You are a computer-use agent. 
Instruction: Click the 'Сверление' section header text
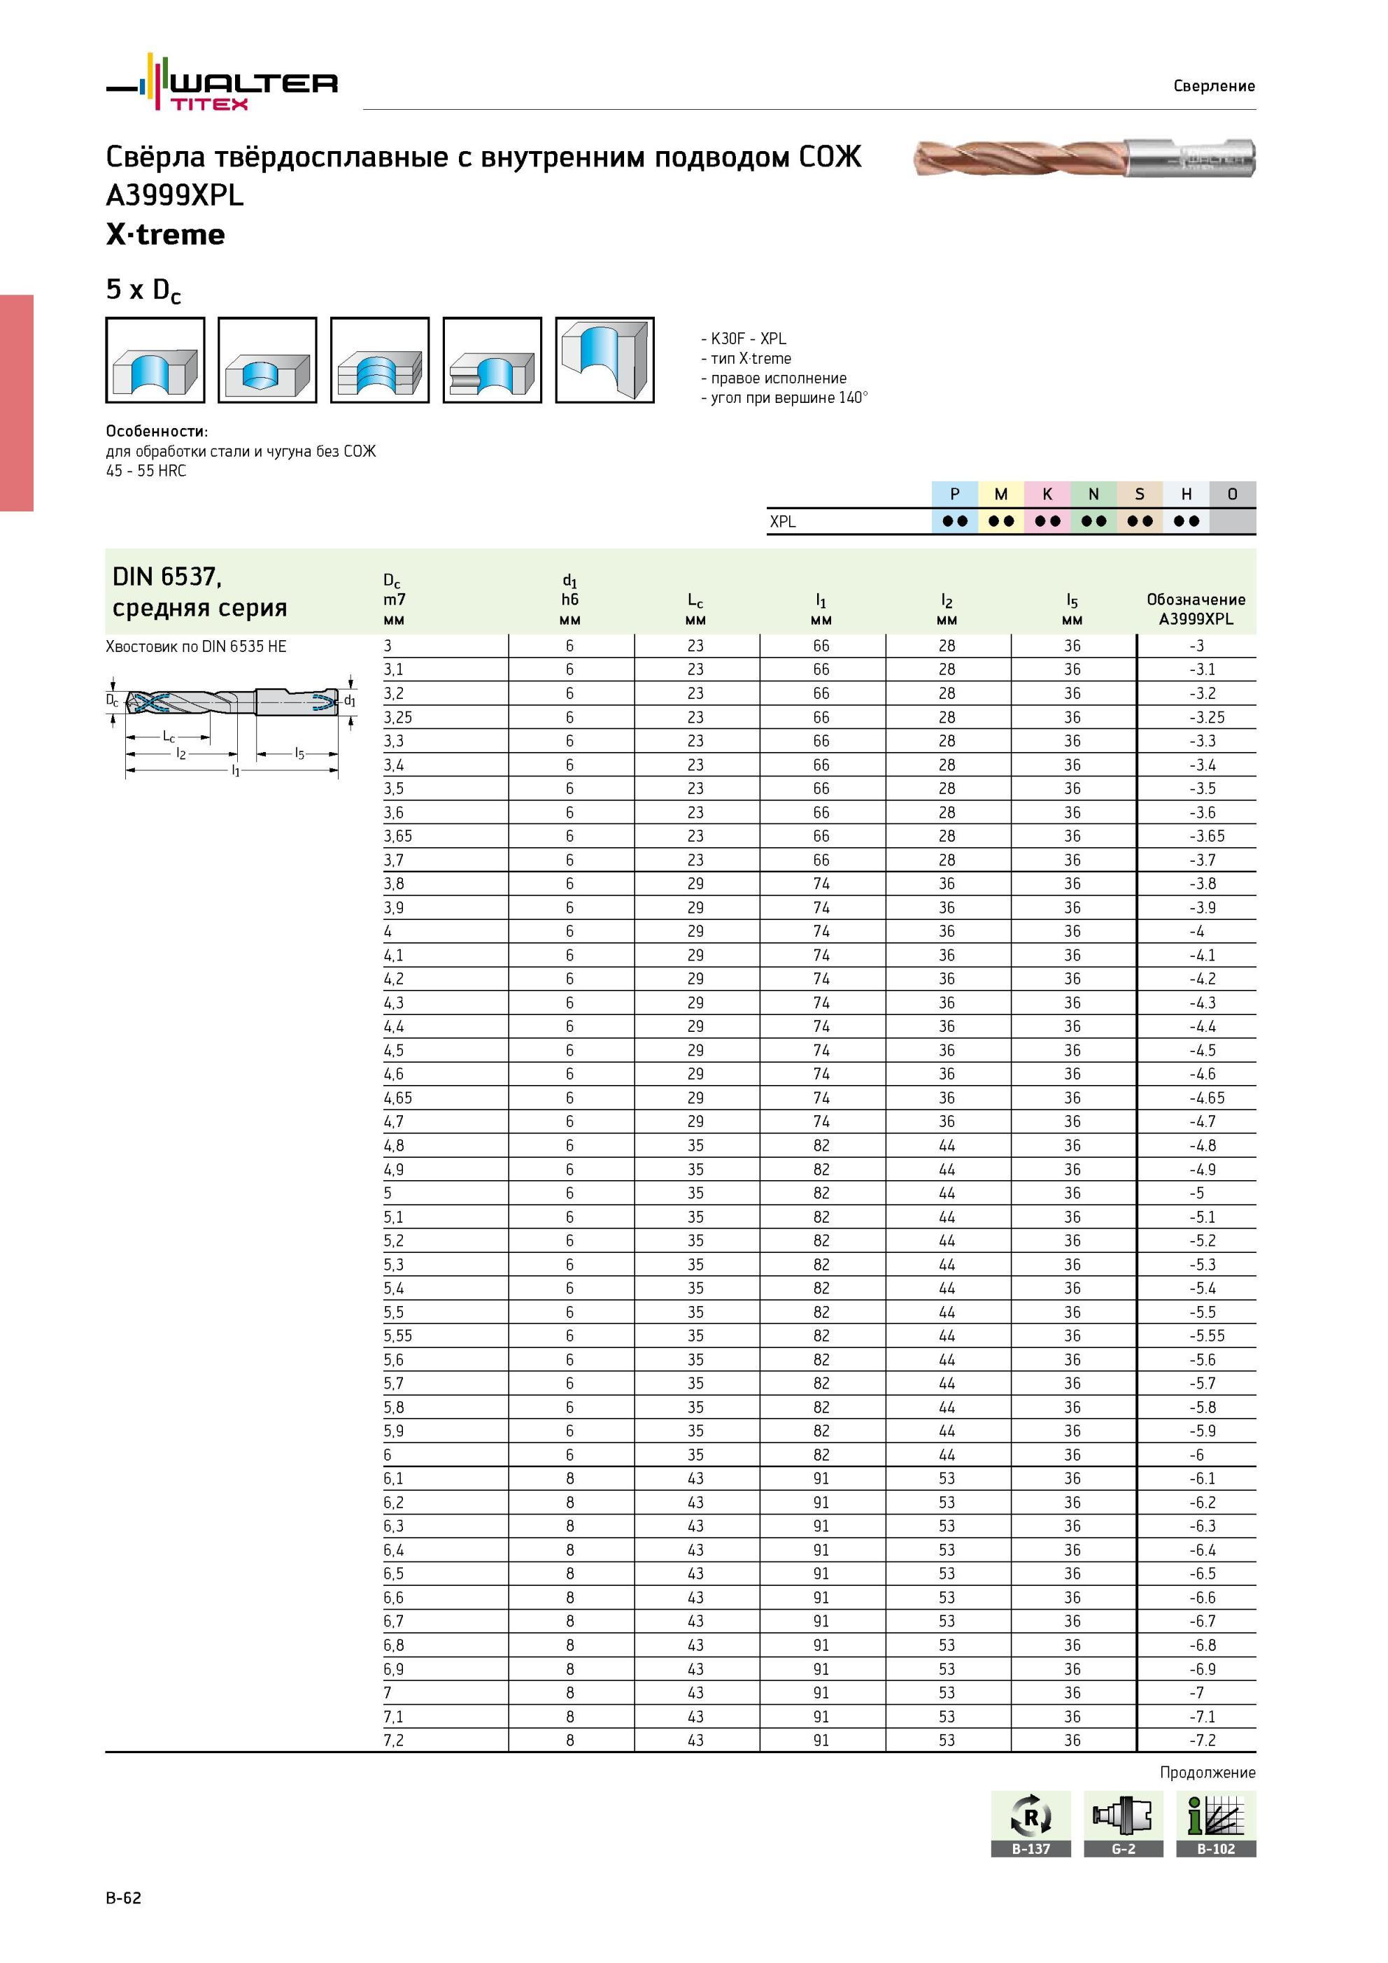[x=1214, y=85]
